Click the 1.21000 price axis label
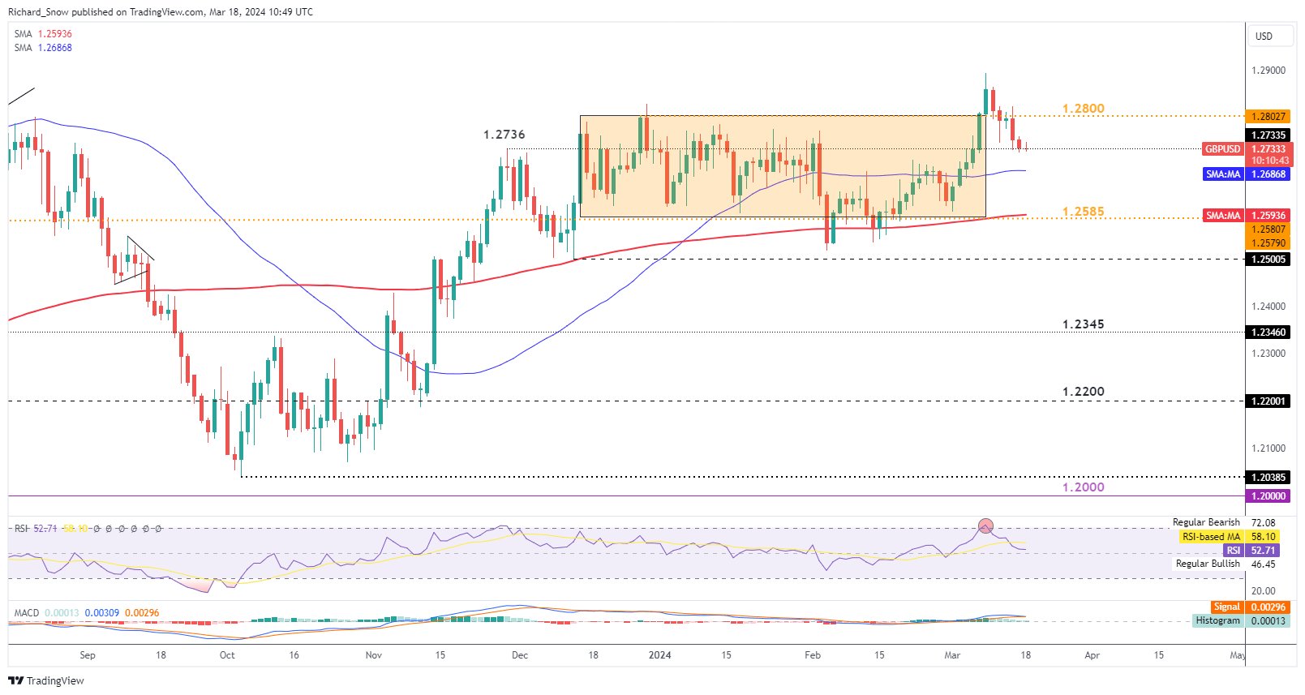1305x695 pixels. click(x=1269, y=448)
